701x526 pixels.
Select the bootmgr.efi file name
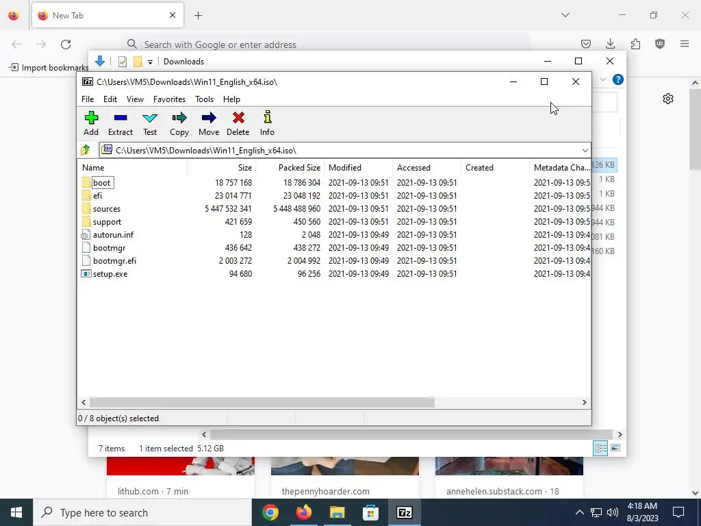click(114, 261)
